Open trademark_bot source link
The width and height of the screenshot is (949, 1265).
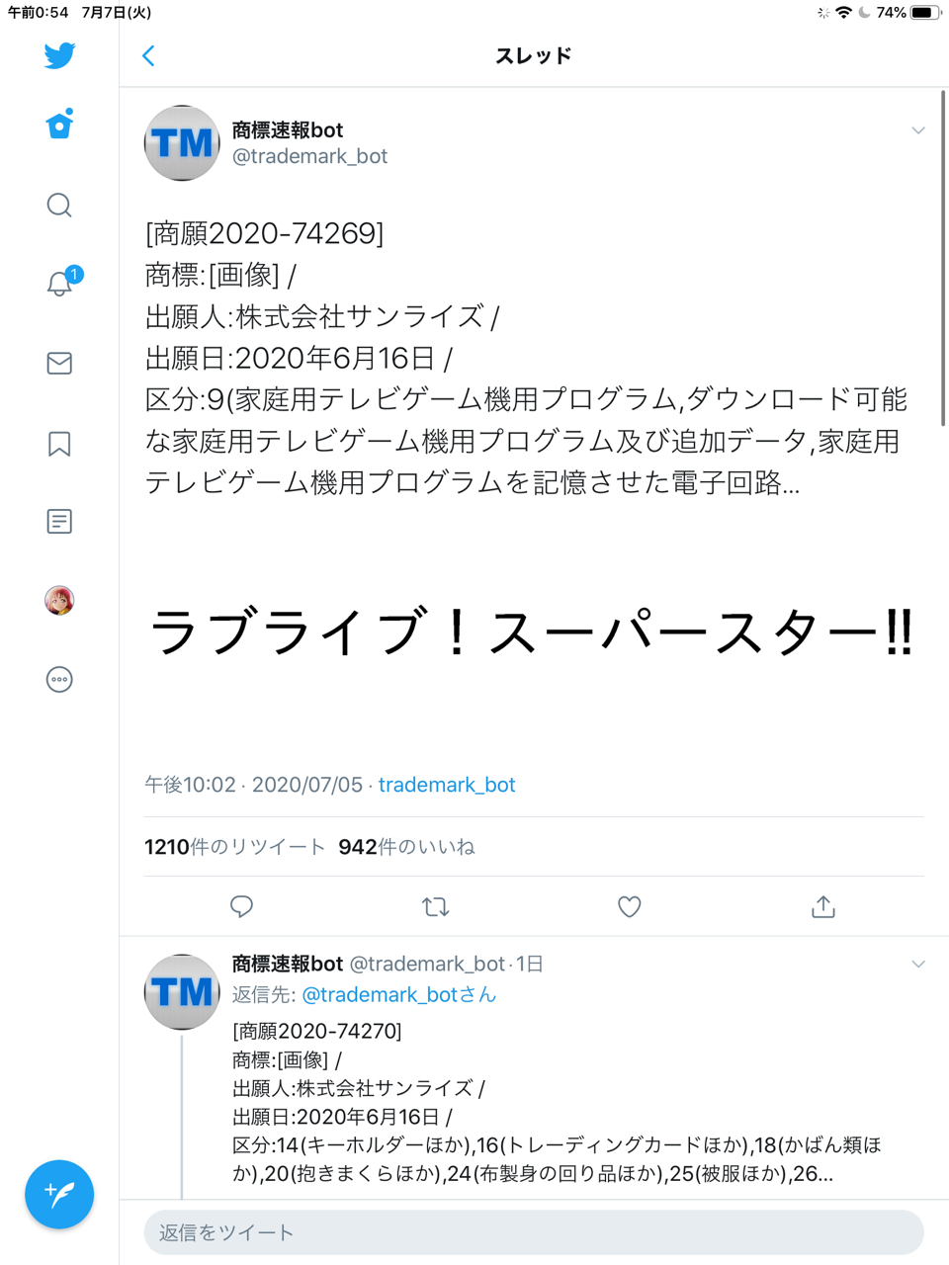[x=447, y=785]
